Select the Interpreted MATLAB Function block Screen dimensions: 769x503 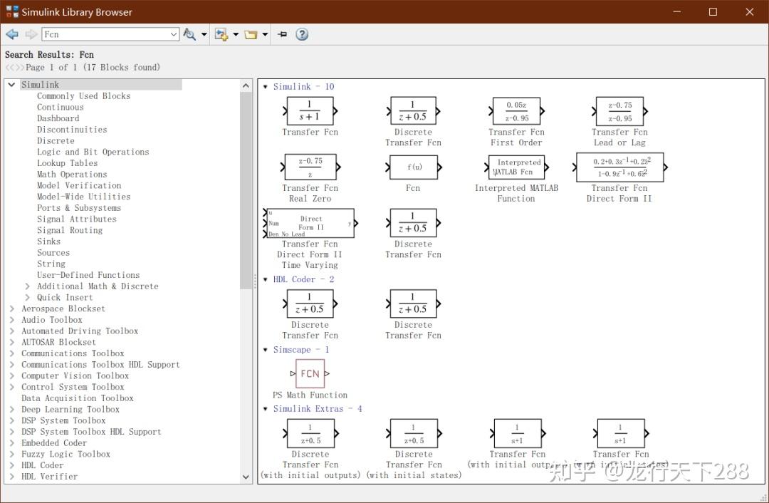coord(518,167)
